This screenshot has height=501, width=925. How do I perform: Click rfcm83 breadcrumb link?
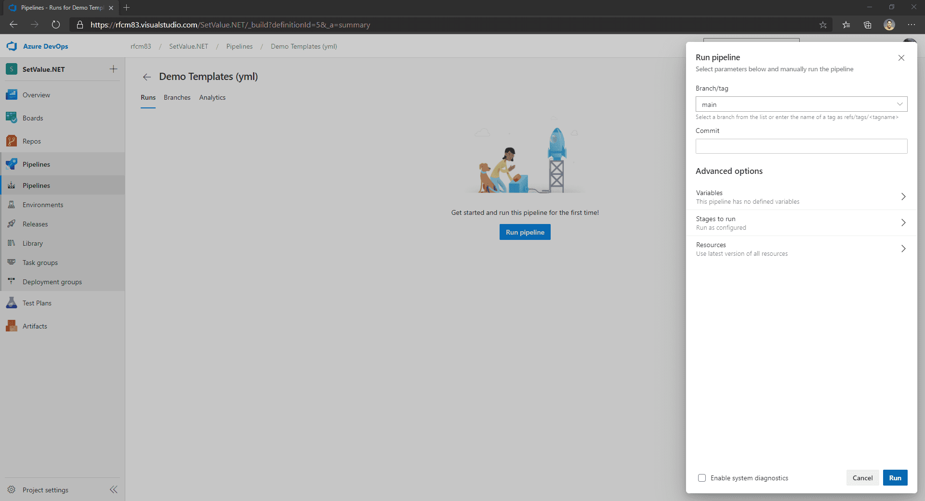(141, 46)
